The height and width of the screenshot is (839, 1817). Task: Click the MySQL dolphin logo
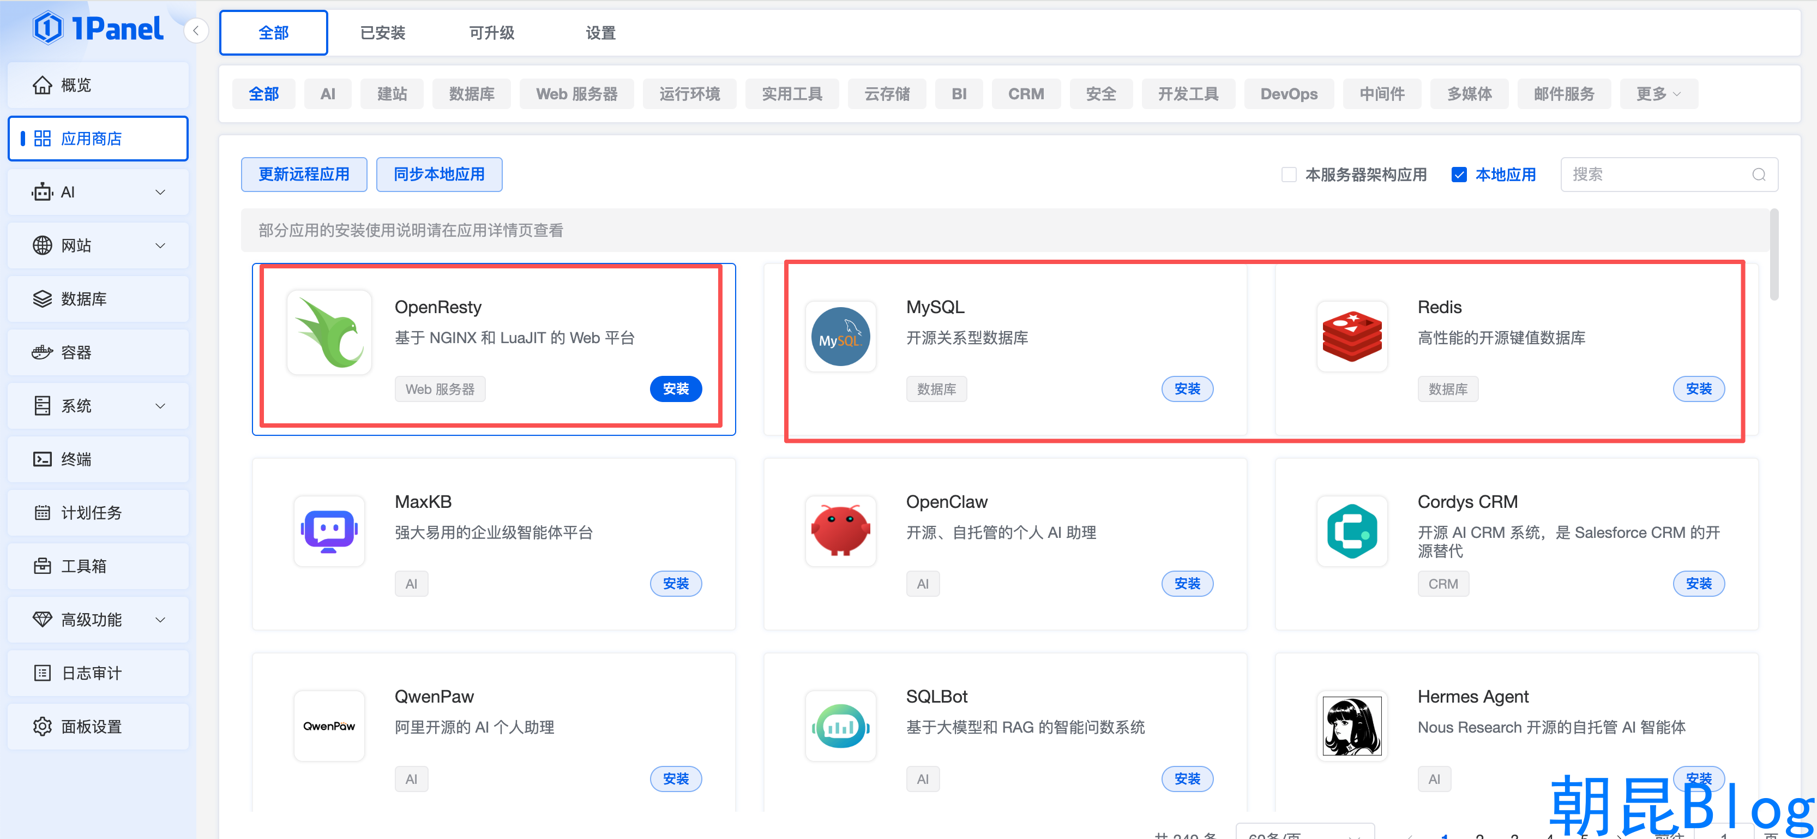pyautogui.click(x=841, y=337)
